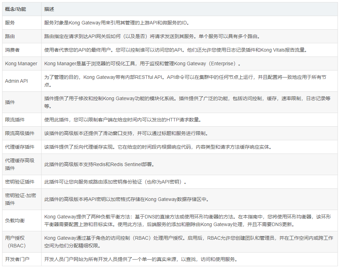Viewport: 340px width, 269px height.
Task: Click description mentioning 'Redis Sentinel部署'
Action: (x=189, y=164)
